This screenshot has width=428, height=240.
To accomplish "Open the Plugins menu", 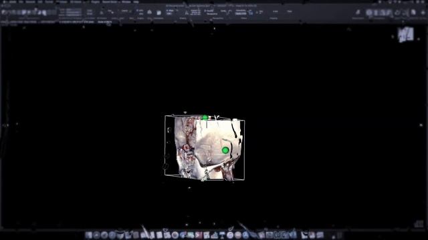I will 95,1.
